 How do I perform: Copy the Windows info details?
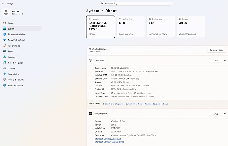(215, 113)
